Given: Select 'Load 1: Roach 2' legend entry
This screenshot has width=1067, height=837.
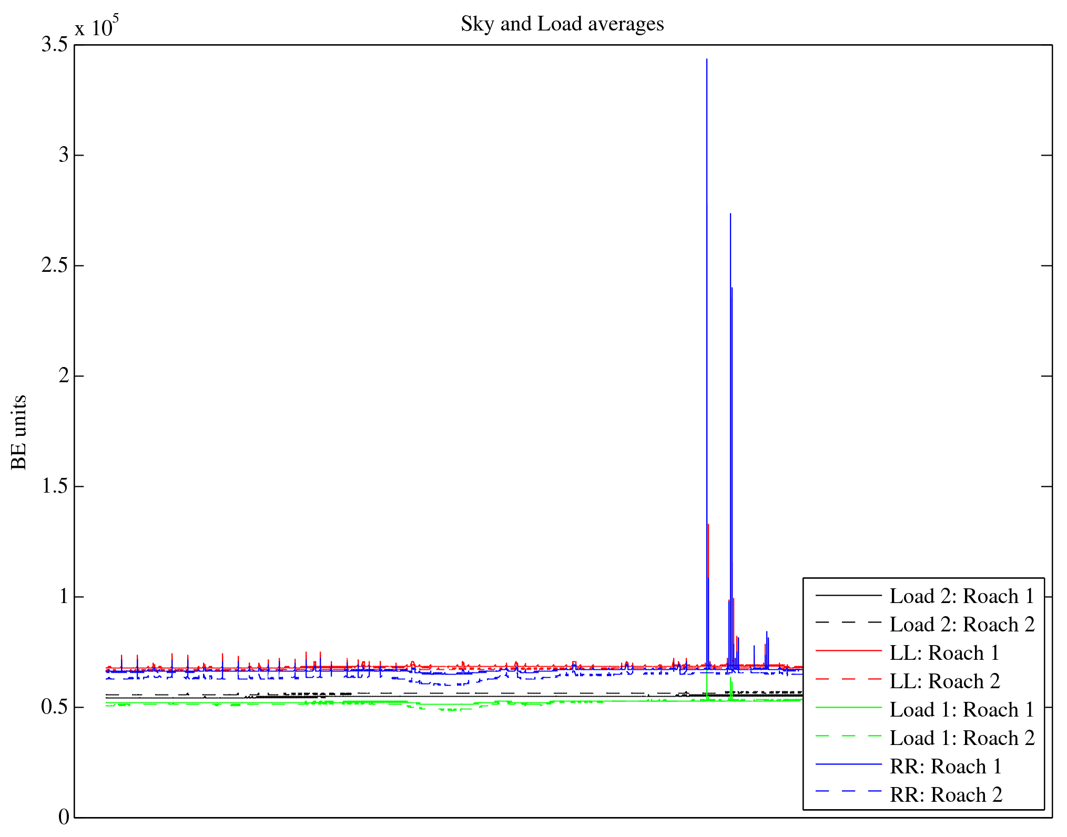Looking at the screenshot, I should (962, 738).
